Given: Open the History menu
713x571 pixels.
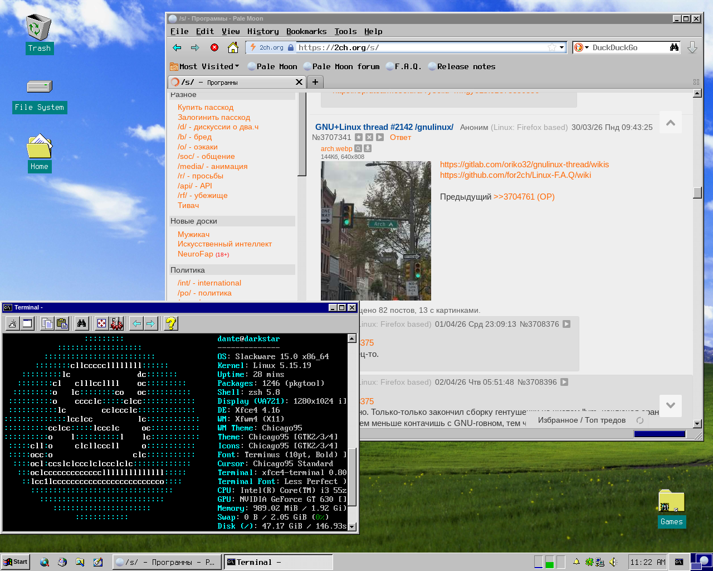Looking at the screenshot, I should 263,32.
